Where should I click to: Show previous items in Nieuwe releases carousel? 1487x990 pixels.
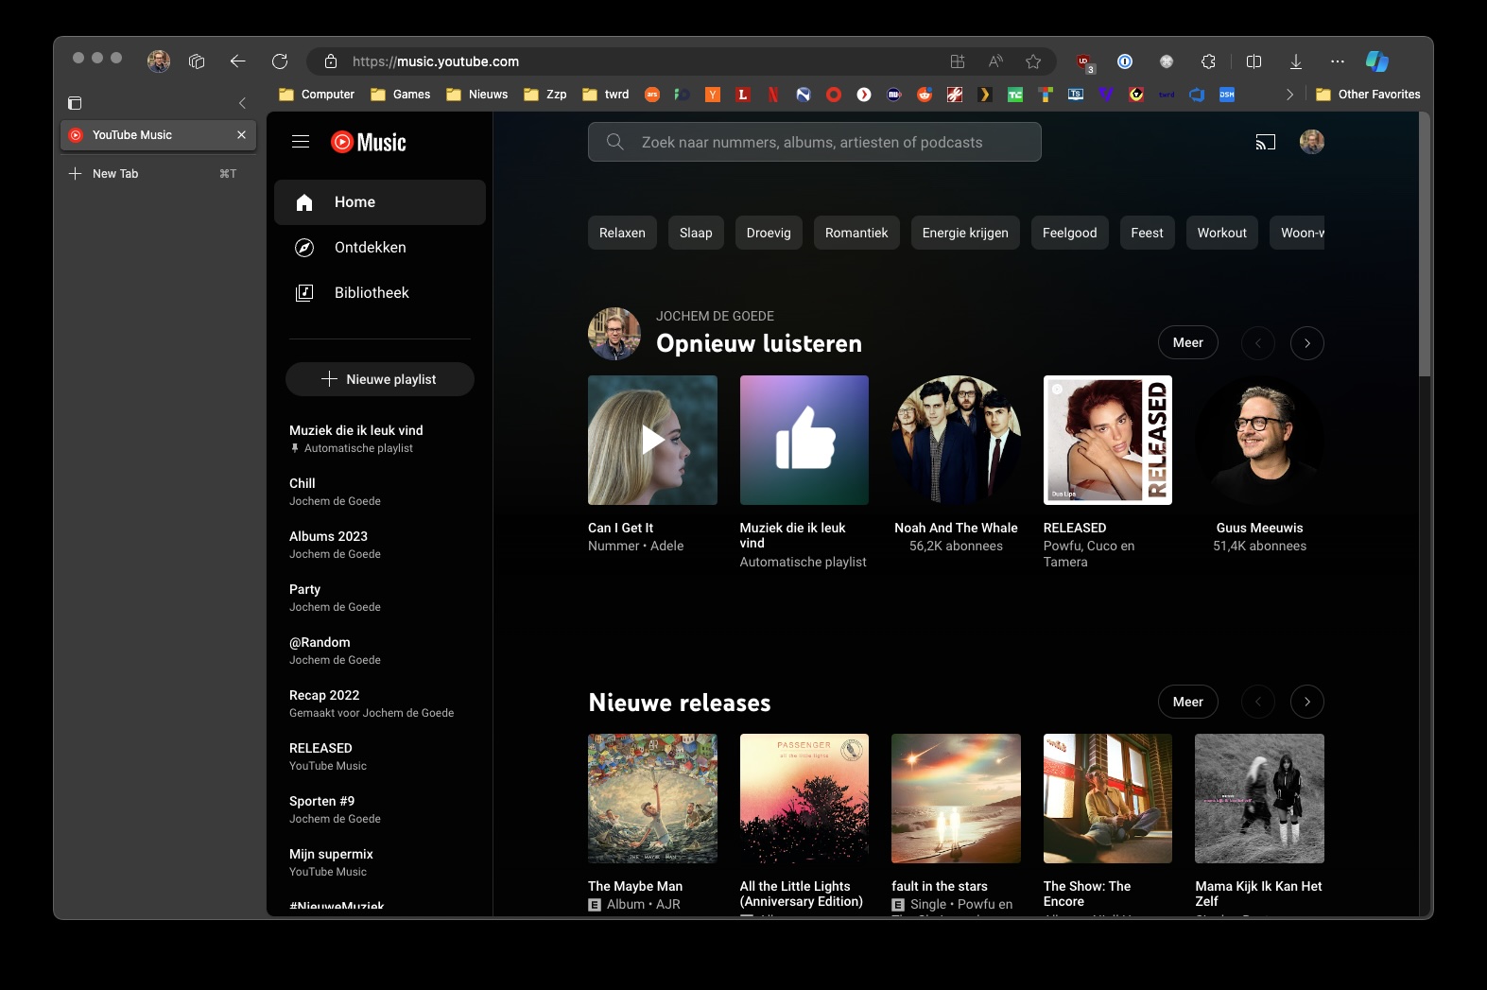point(1258,702)
